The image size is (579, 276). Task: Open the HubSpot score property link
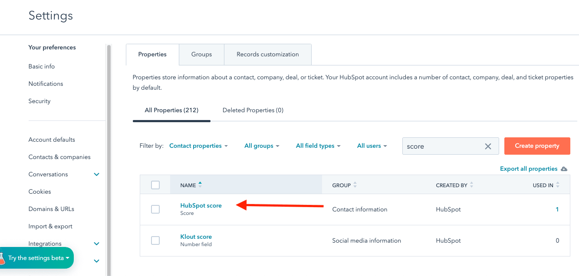pyautogui.click(x=201, y=205)
